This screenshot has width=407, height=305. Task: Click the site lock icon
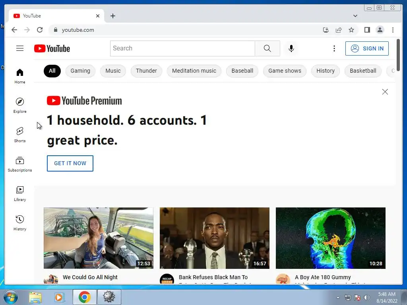(x=55, y=30)
